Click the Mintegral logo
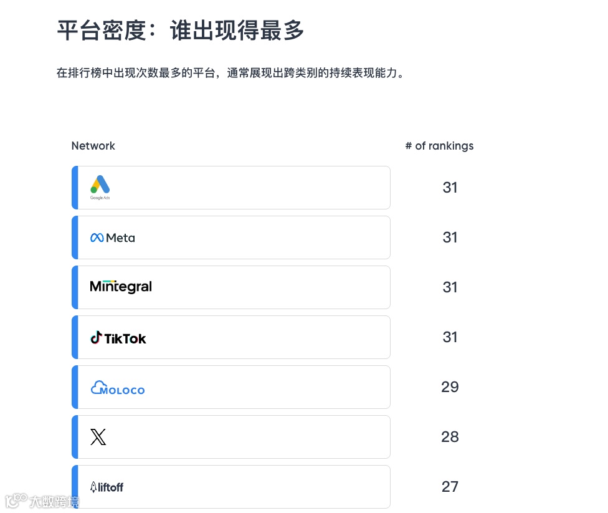The width and height of the screenshot is (608, 513). [x=121, y=287]
